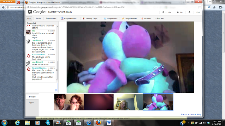
Task: Open the bookmarks dropdown in background browser
Action: [x=221, y=7]
